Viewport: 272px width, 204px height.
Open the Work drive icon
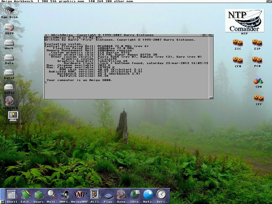pos(9,42)
